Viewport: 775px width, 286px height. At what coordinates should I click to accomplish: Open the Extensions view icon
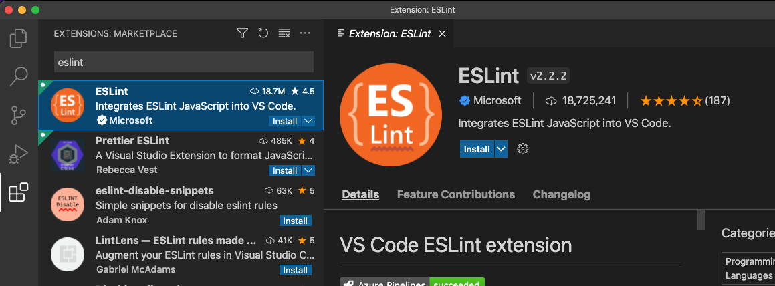tap(19, 192)
